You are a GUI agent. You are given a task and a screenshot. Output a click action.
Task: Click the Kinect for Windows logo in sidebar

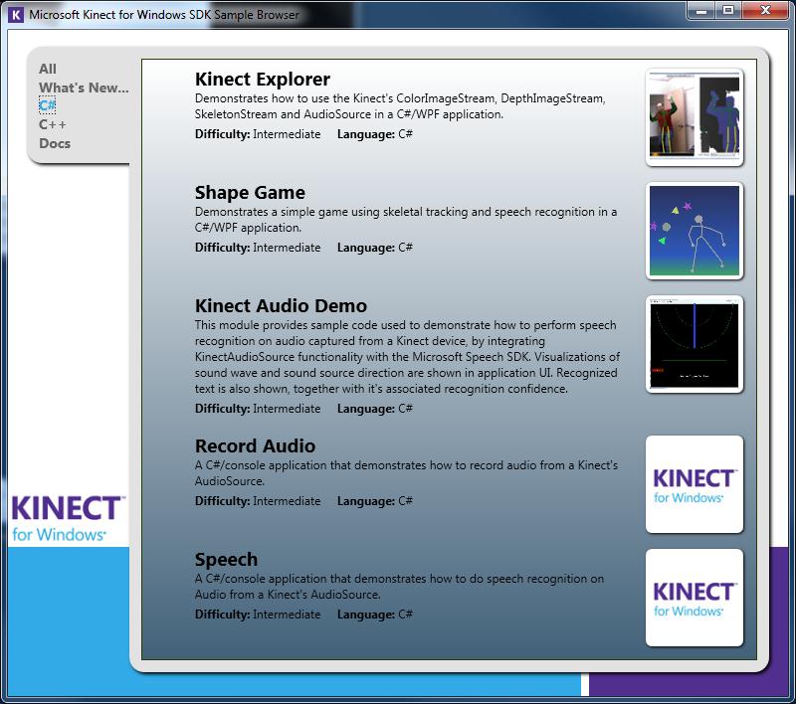click(67, 518)
